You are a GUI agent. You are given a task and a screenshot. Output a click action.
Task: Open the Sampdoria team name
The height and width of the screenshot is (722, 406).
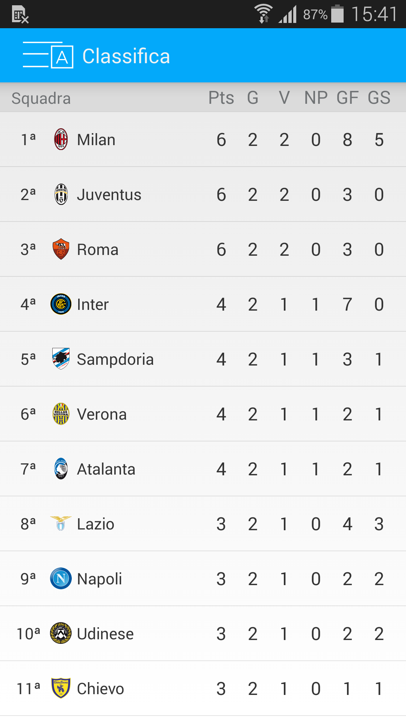point(115,359)
